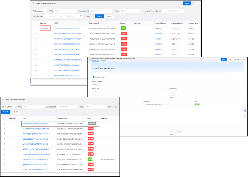The height and width of the screenshot is (177, 248).
Task: Click the Valid status badge in the top window
Action: 123,28
